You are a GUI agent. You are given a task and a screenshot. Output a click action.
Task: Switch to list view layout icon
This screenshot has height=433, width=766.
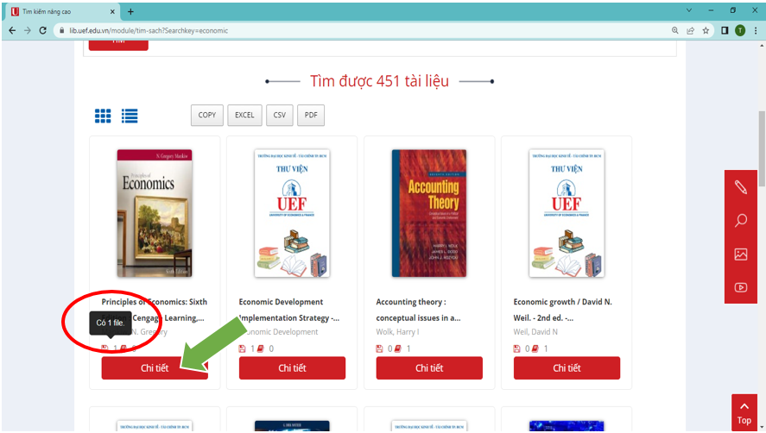[x=130, y=116]
